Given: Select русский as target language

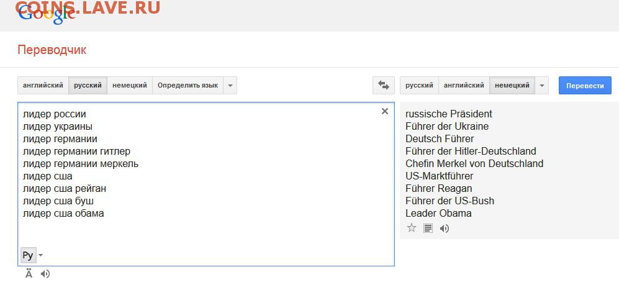Looking at the screenshot, I should point(419,85).
